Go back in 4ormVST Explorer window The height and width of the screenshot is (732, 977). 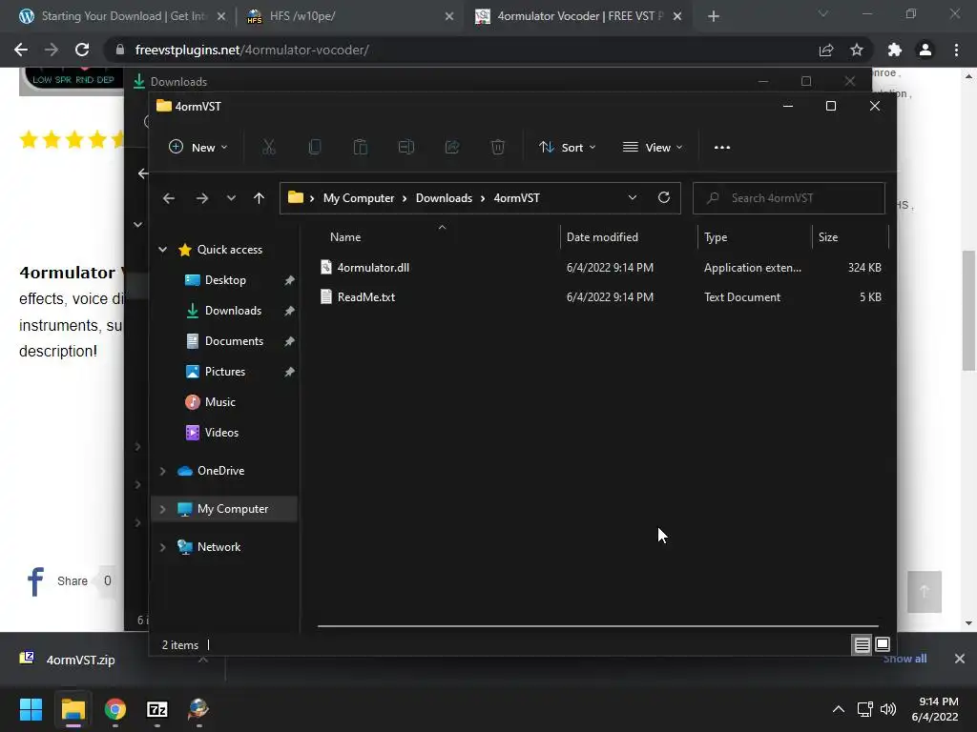[169, 198]
